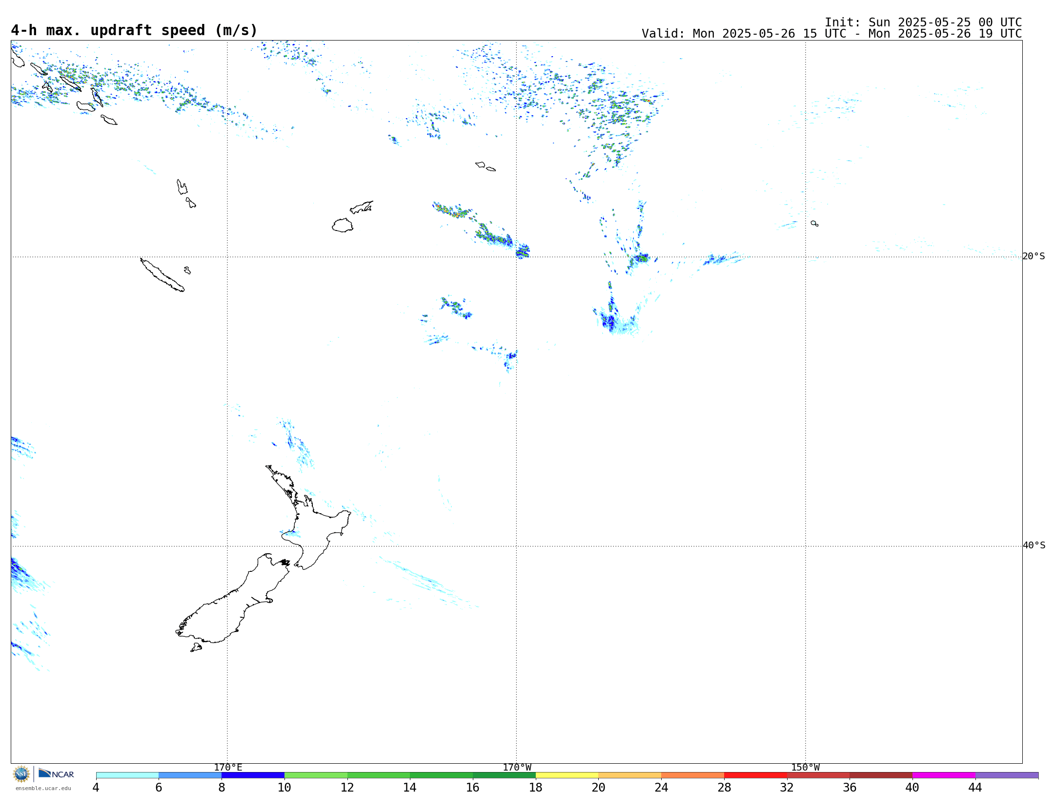Click the light cyan 4-6 color swatch

[x=127, y=775]
